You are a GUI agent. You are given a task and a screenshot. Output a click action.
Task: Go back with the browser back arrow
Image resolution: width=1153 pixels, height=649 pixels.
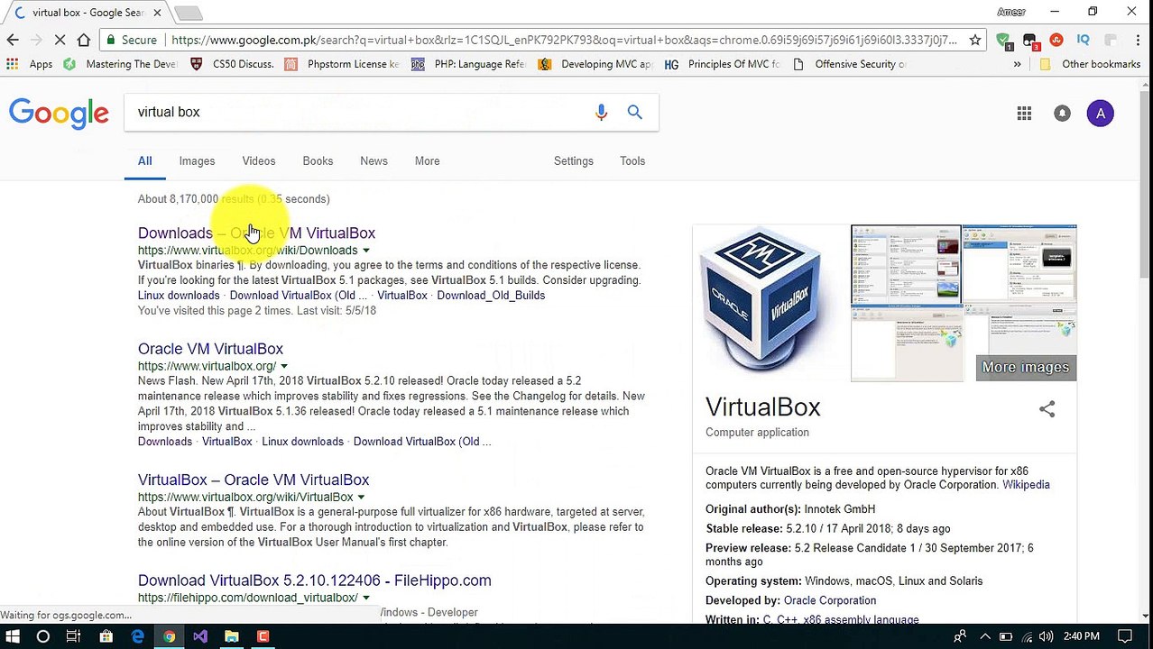13,40
